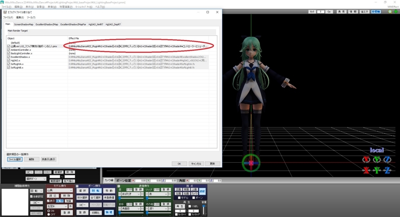The width and height of the screenshot is (400, 217).
Task: Switch to the HgSAO_NmlRT tab
Action: [96, 25]
